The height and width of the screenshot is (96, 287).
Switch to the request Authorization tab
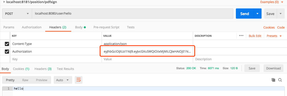[x=32, y=27]
